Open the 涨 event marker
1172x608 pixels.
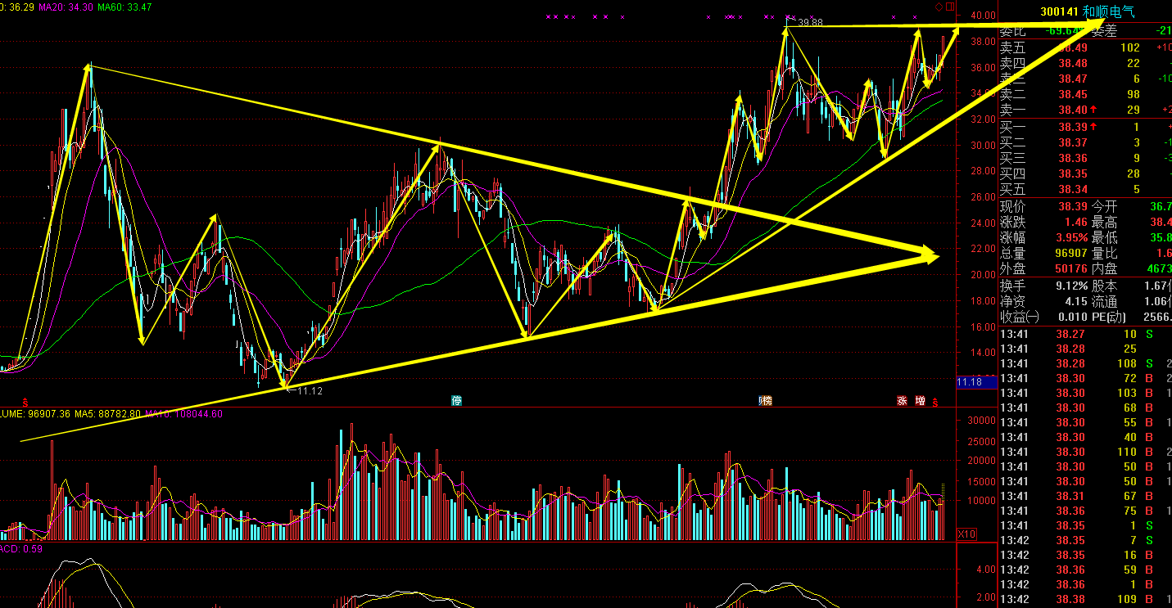(x=902, y=401)
